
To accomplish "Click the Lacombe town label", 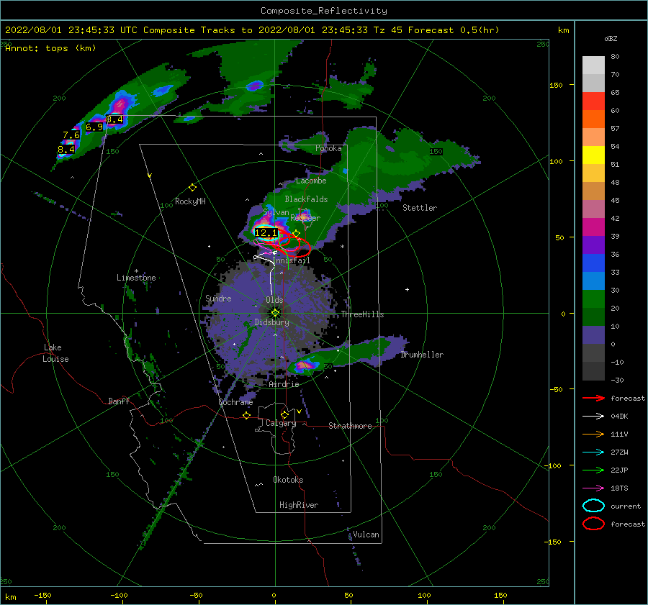I will point(311,181).
